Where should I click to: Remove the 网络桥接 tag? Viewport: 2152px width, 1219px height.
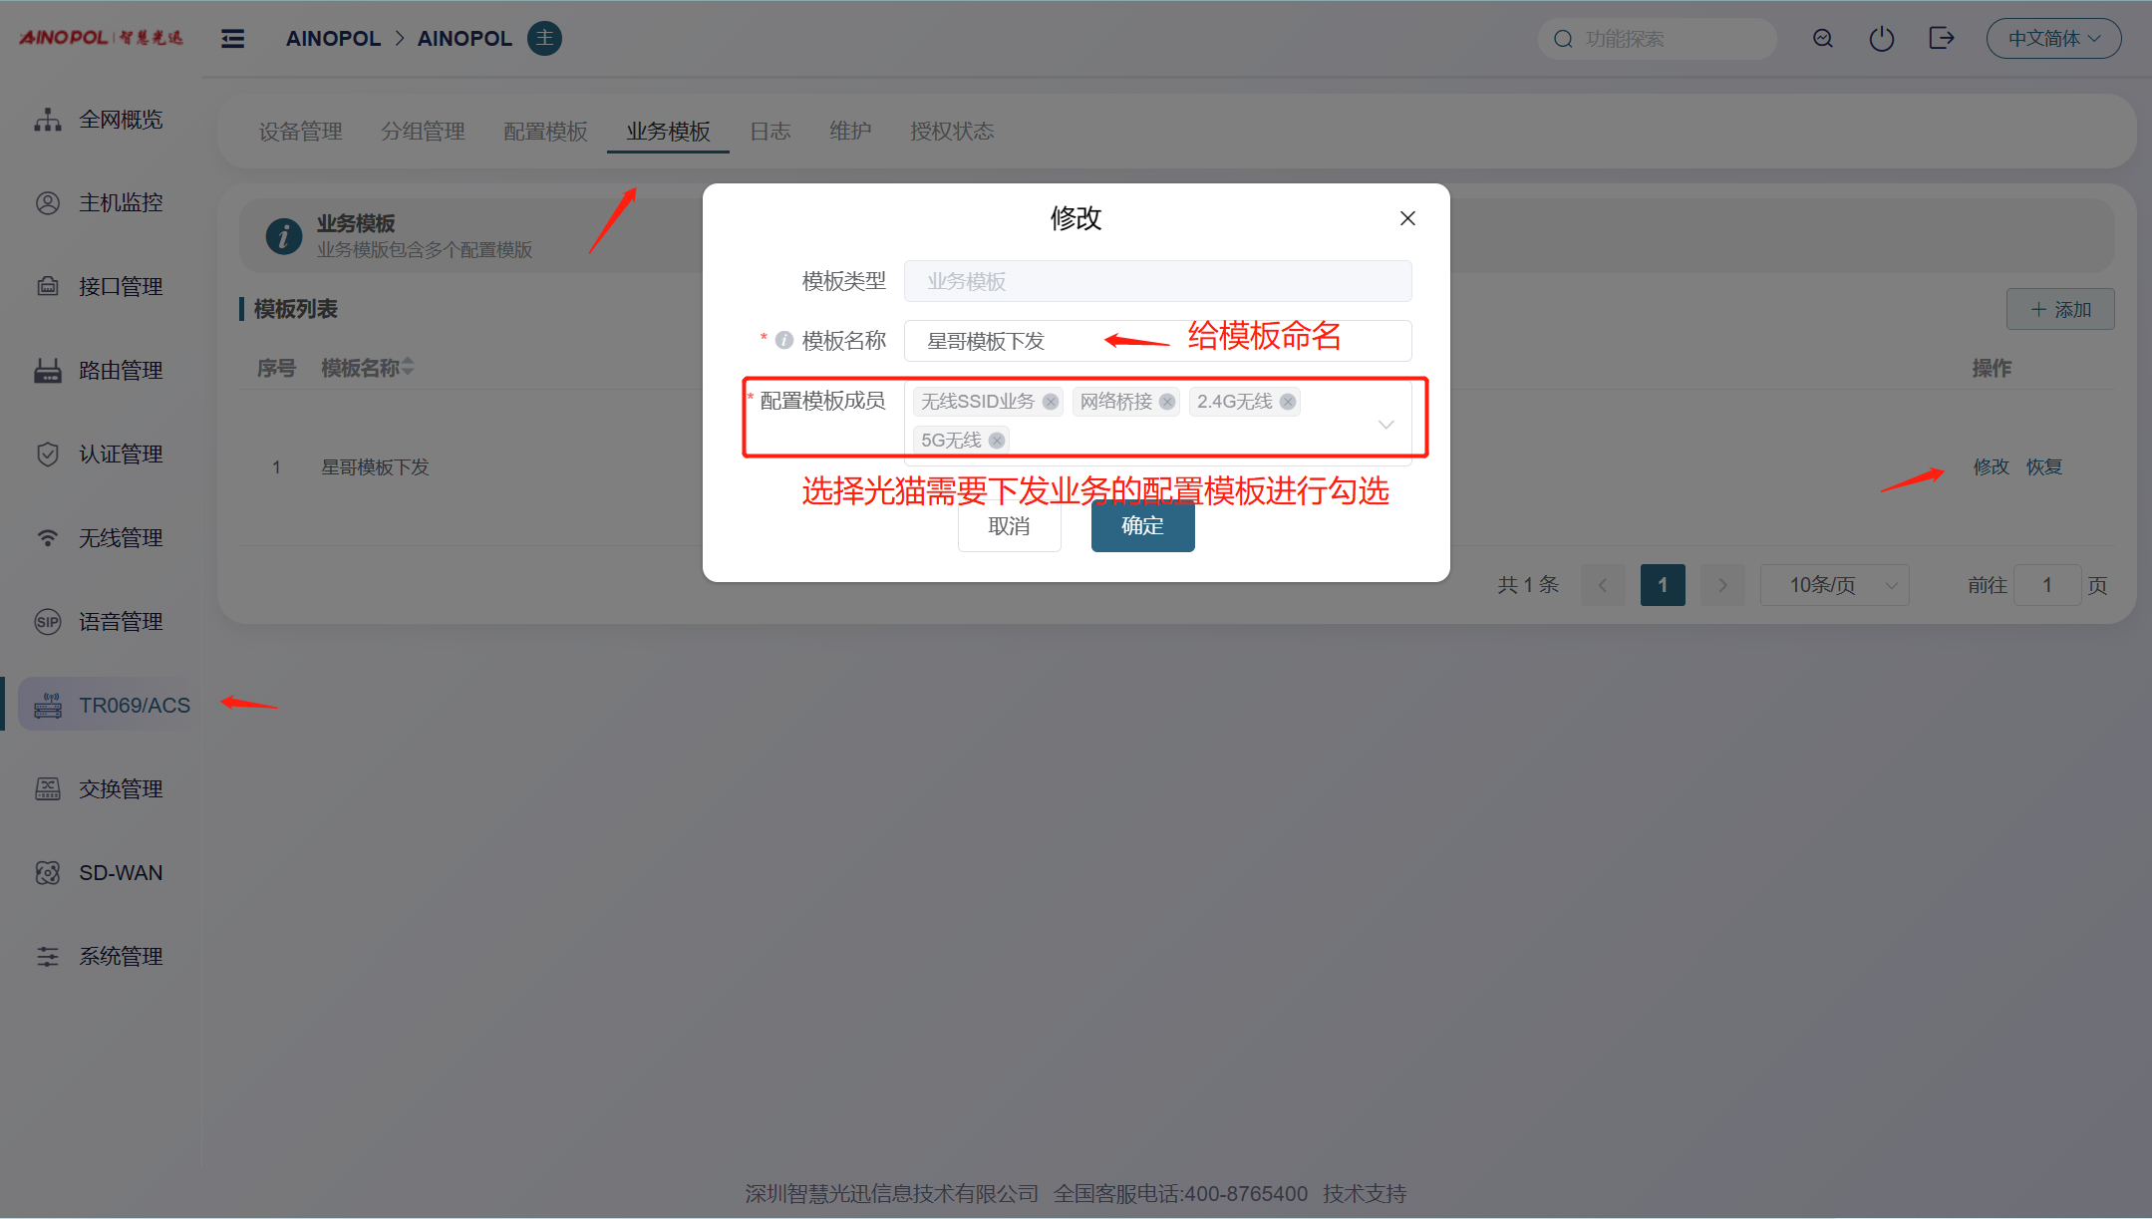point(1167,402)
